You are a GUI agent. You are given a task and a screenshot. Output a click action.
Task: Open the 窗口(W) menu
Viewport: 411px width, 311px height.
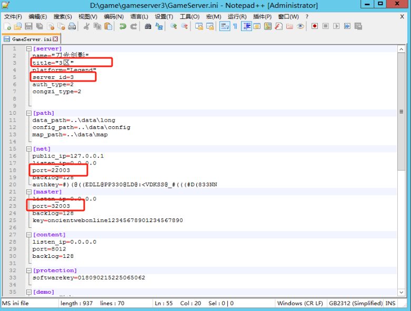pyautogui.click(x=288, y=17)
